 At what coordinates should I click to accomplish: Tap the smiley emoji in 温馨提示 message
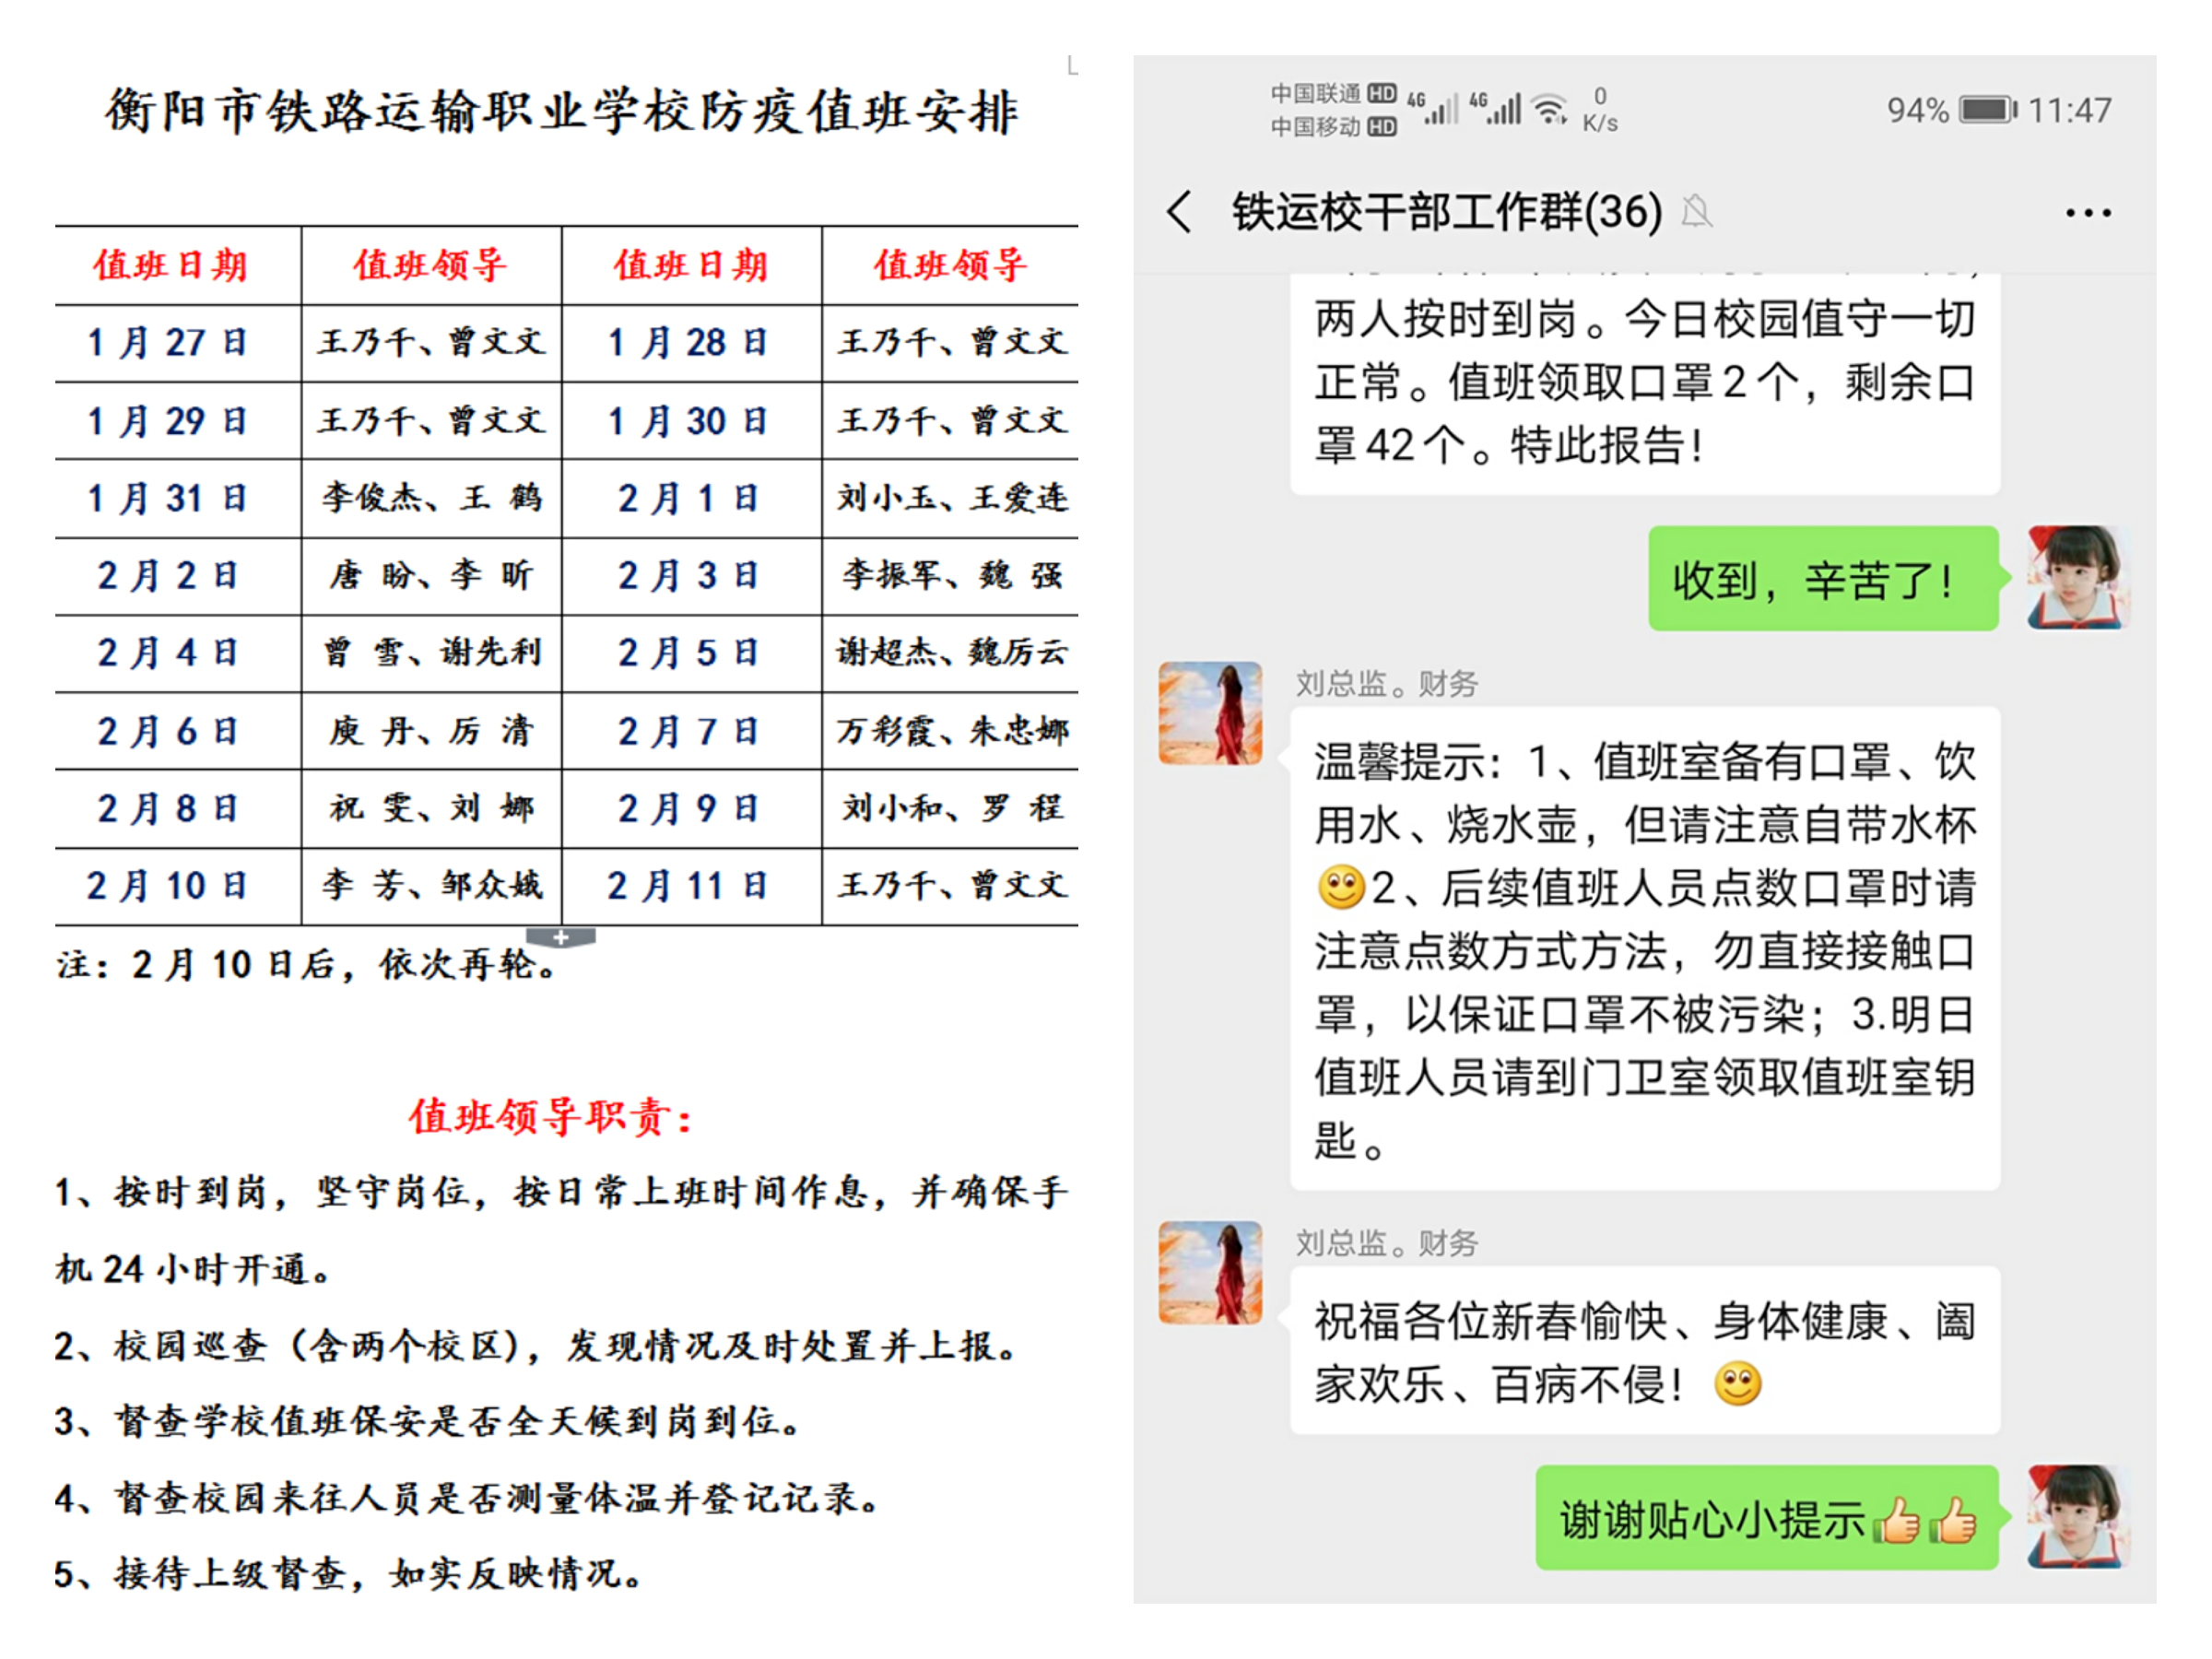coord(1341,886)
